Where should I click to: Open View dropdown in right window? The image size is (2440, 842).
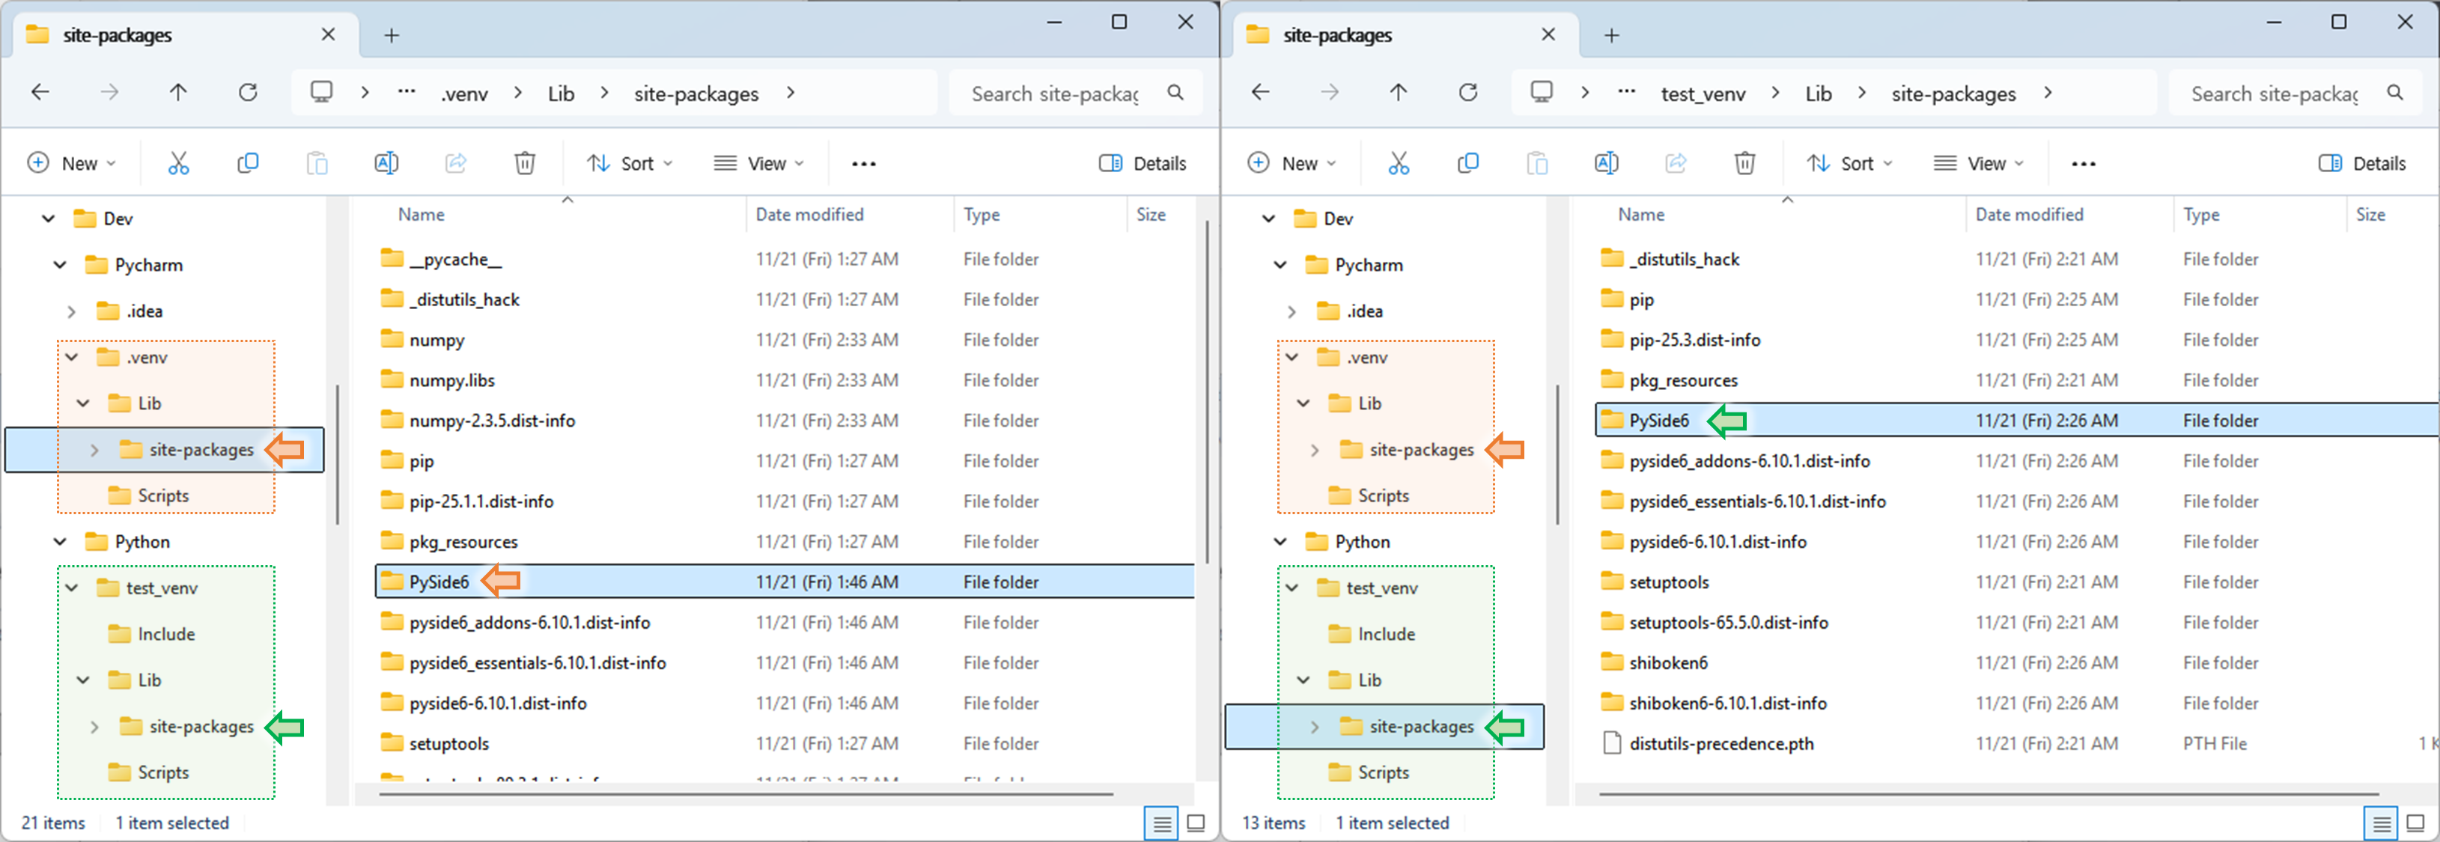coord(1978,163)
